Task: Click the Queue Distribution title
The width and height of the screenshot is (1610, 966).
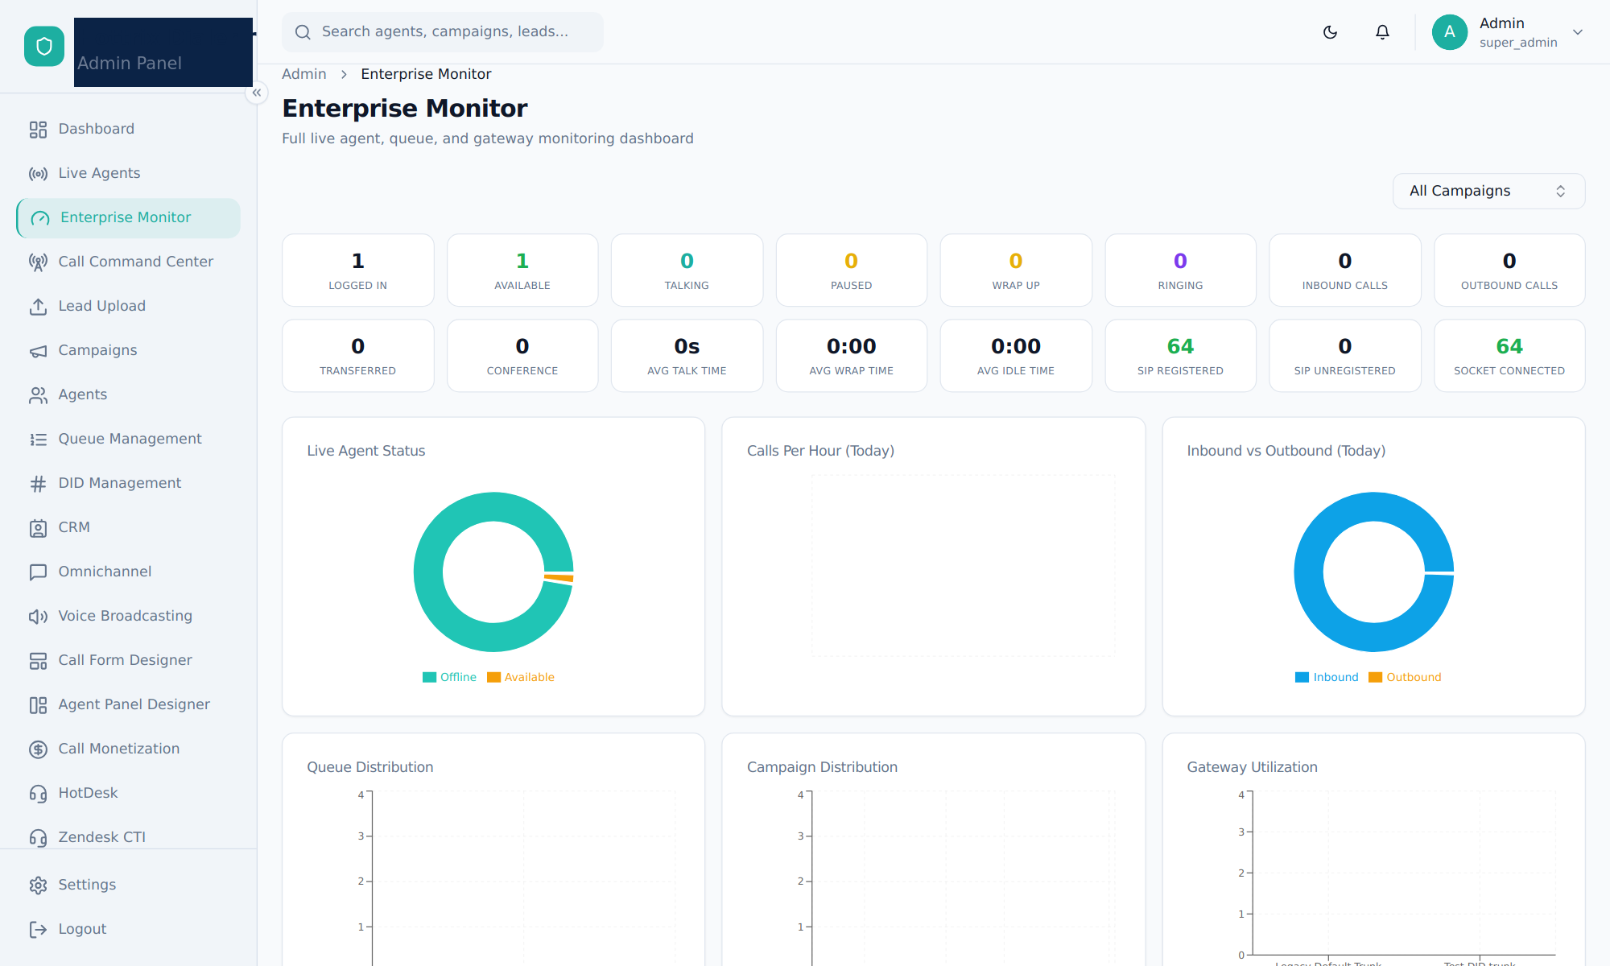Action: tap(369, 767)
